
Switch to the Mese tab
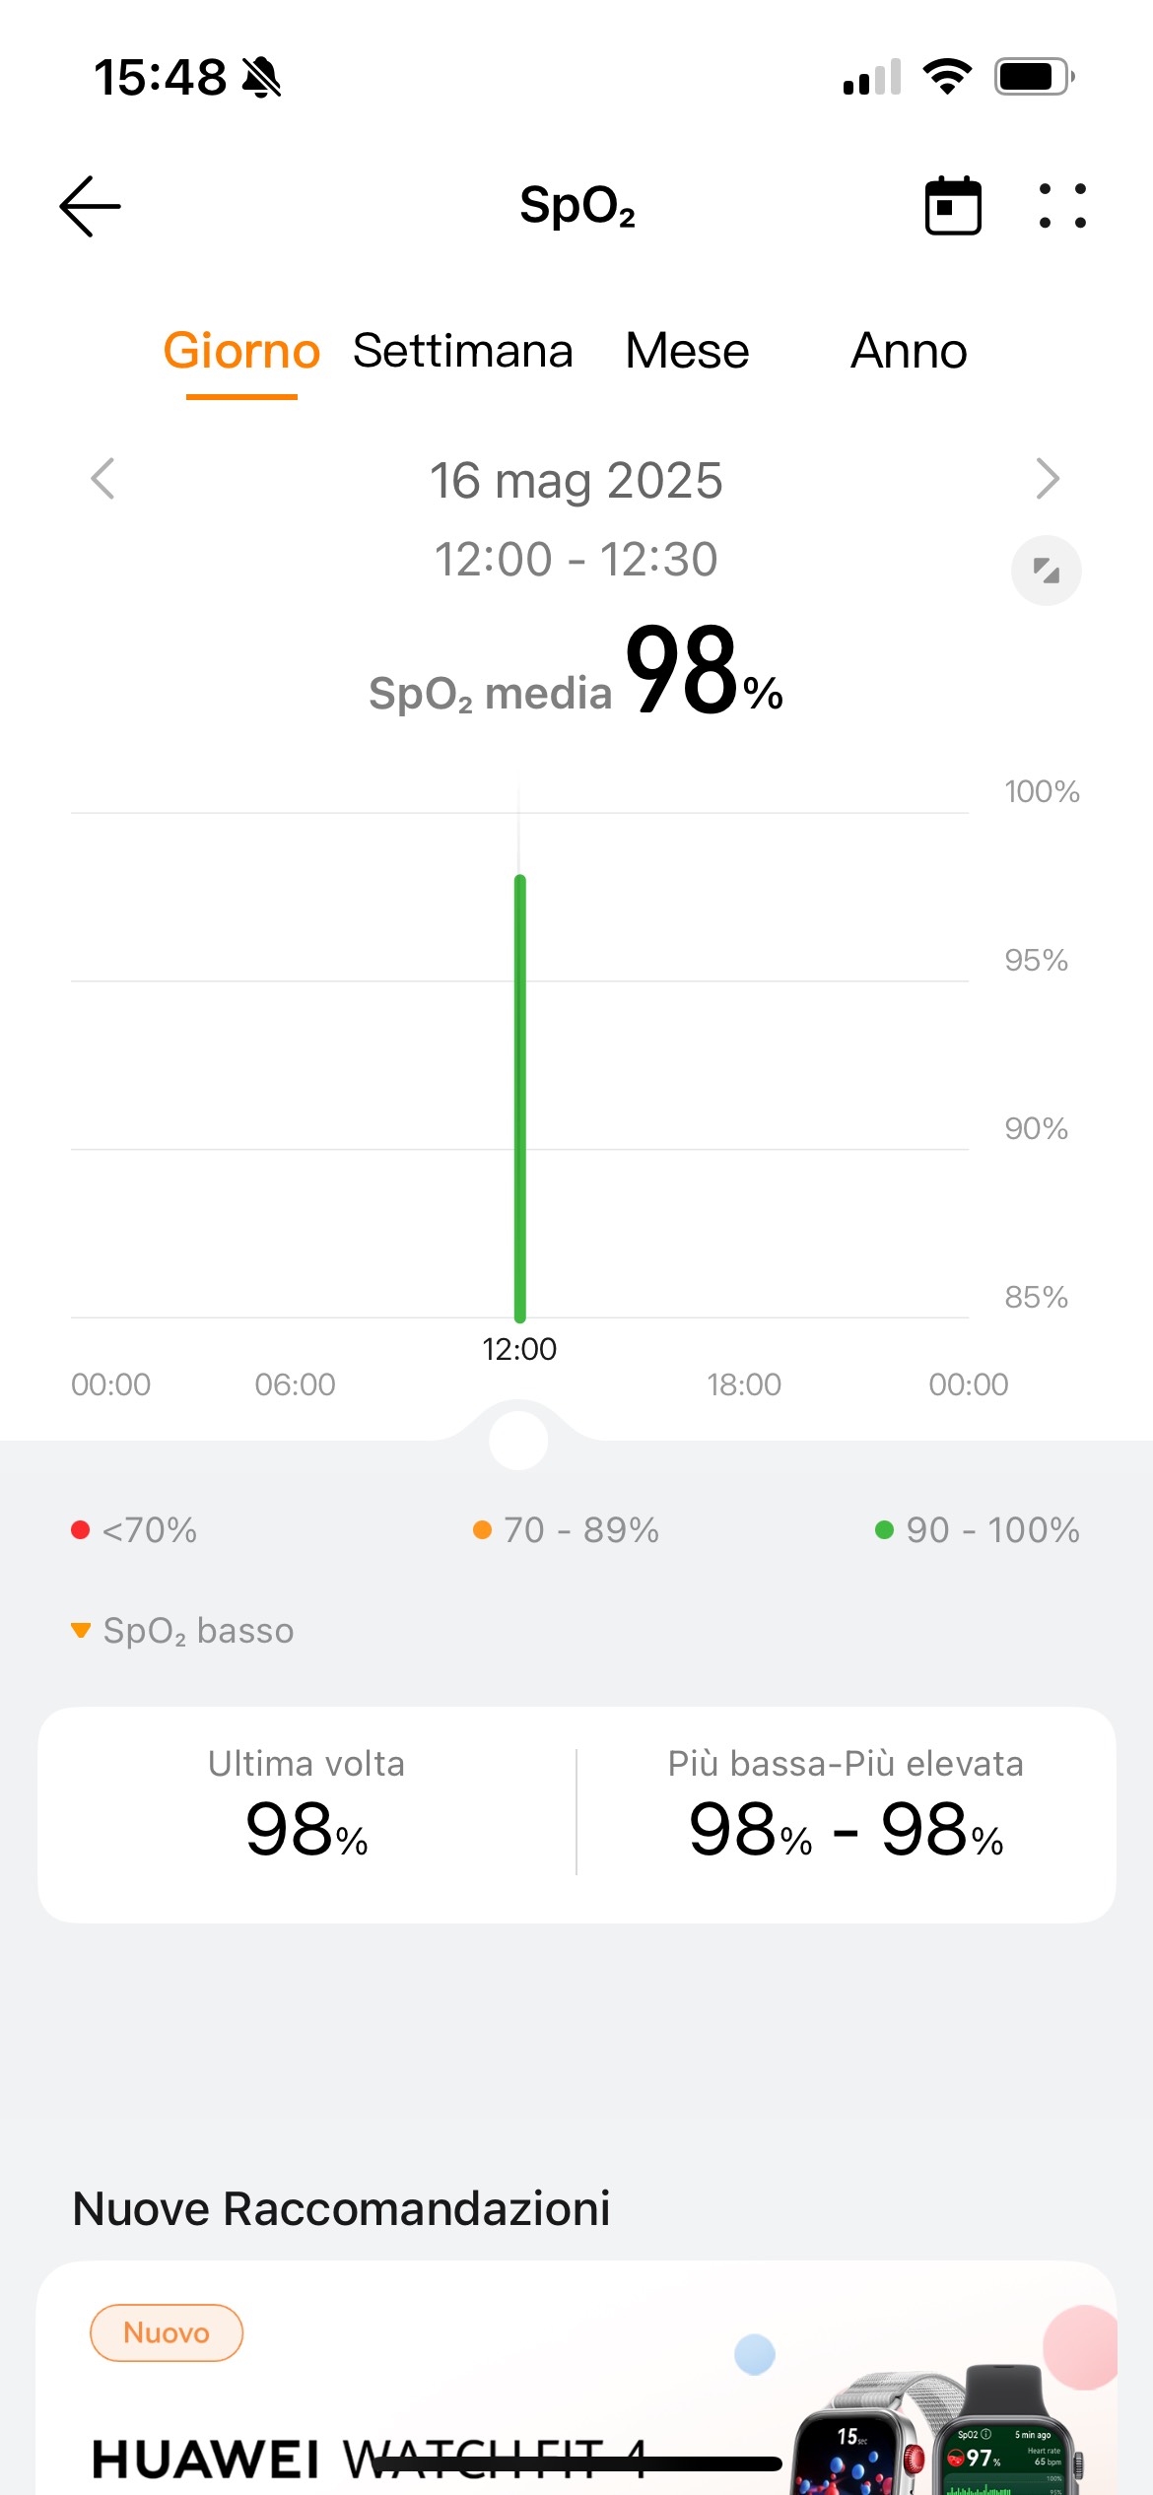click(x=687, y=351)
